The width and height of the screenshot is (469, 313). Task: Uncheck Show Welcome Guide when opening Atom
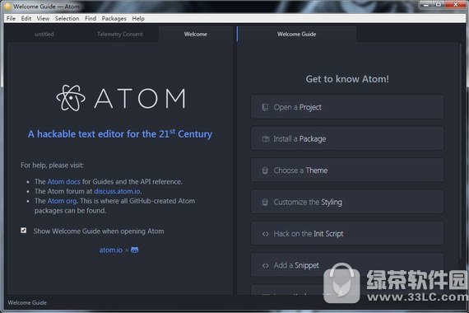tap(24, 231)
